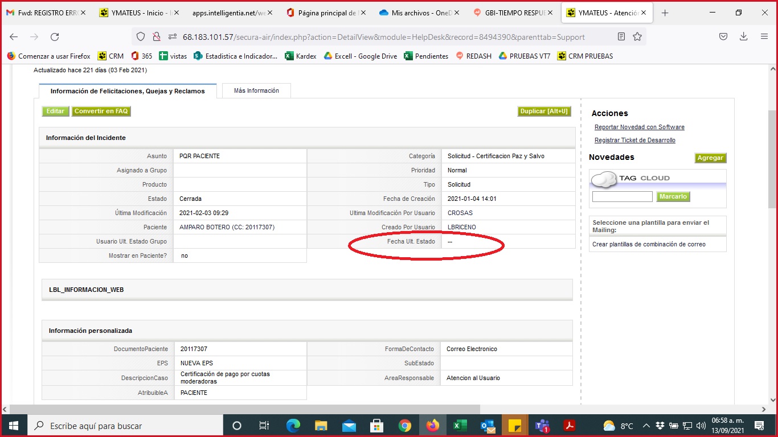Open the notification center icon
This screenshot has width=778, height=437.
click(759, 425)
